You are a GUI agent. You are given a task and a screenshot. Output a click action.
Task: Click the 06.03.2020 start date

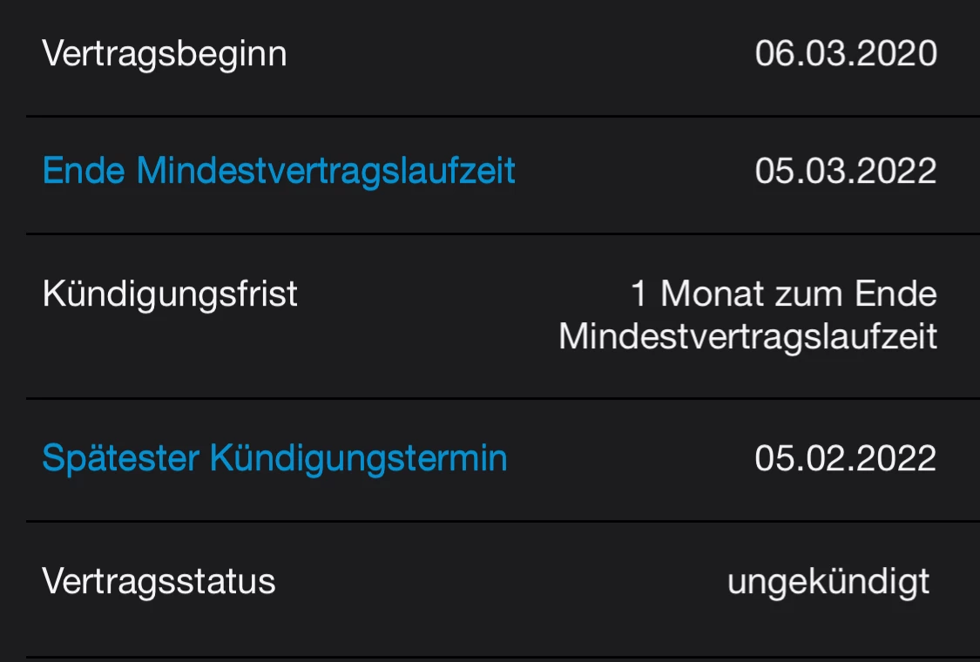tap(846, 53)
